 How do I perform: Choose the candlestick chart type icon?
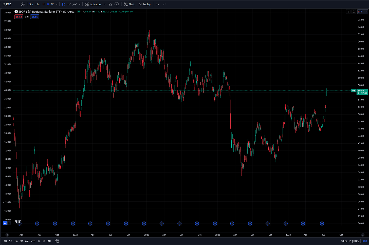point(64,4)
